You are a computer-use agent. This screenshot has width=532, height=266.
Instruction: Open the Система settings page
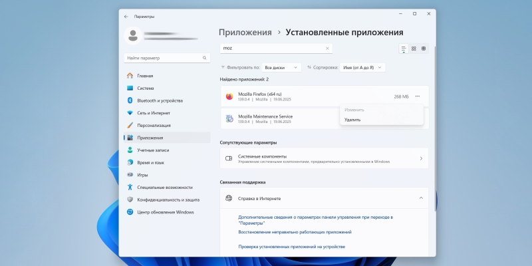(x=167, y=88)
